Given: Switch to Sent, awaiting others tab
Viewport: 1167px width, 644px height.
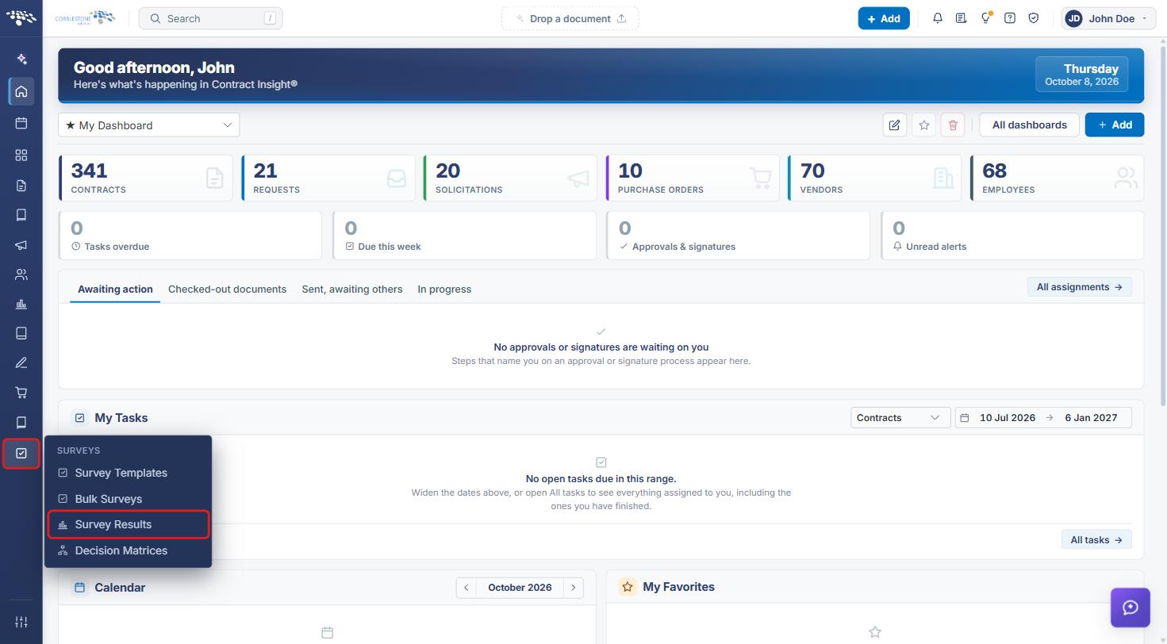Looking at the screenshot, I should coord(351,289).
